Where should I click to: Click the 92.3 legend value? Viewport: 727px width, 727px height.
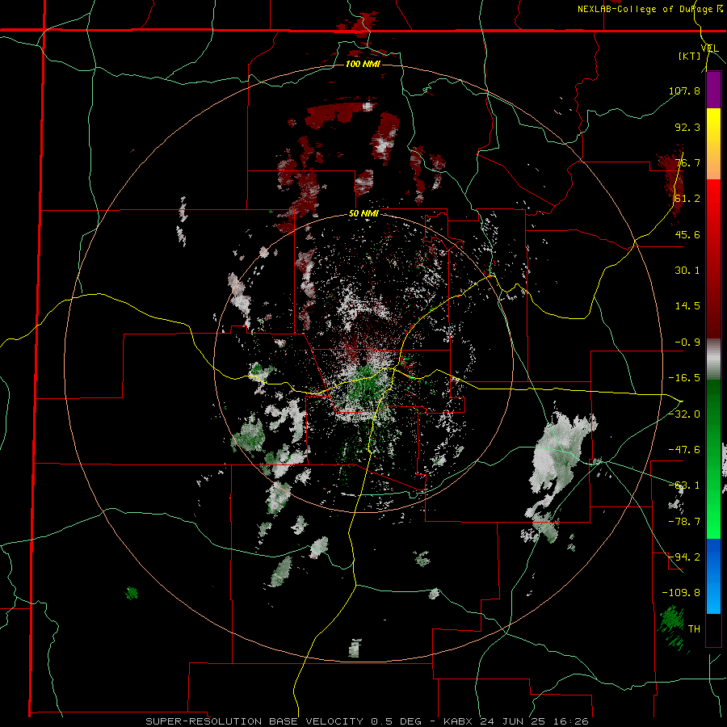[687, 127]
